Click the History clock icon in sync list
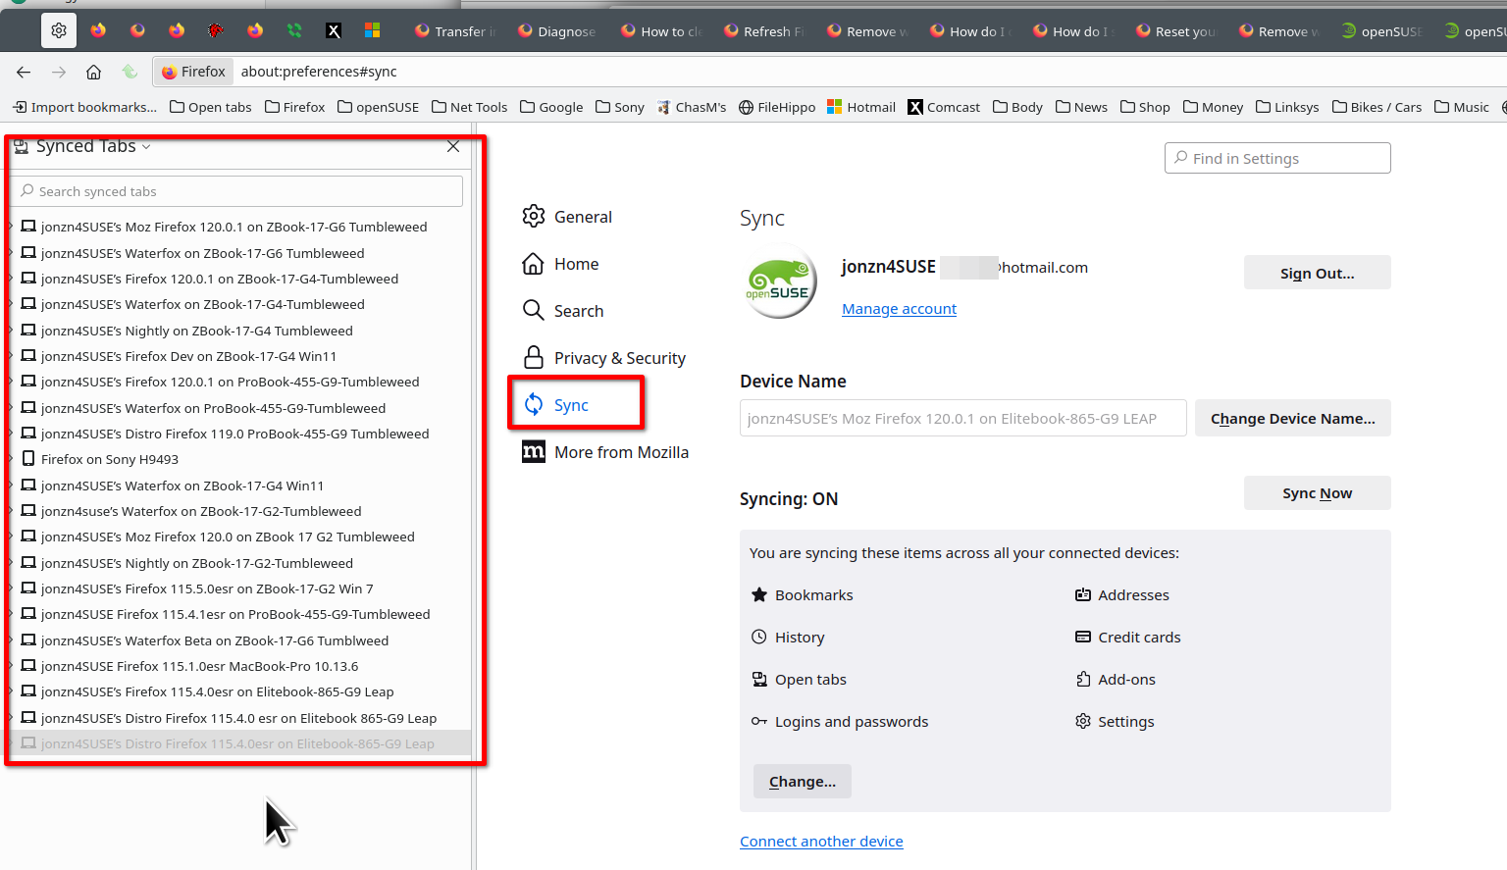Screen dimensions: 1507x870 click(759, 637)
